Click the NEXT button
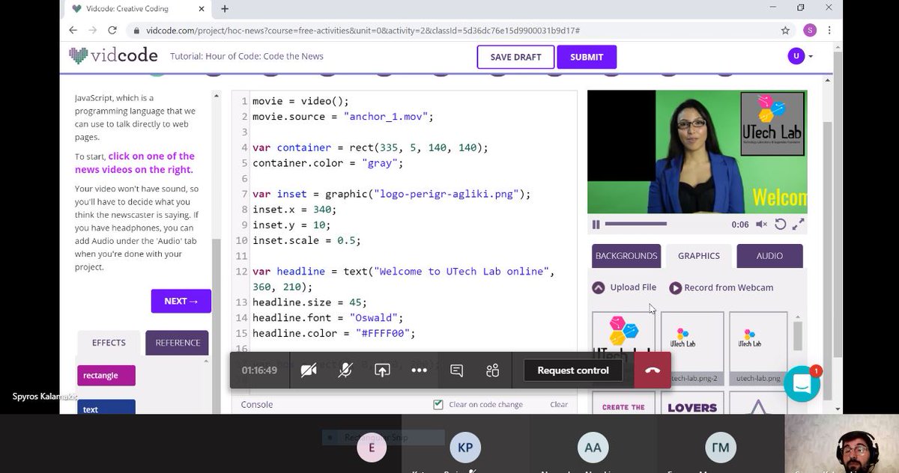899x473 pixels. click(181, 301)
